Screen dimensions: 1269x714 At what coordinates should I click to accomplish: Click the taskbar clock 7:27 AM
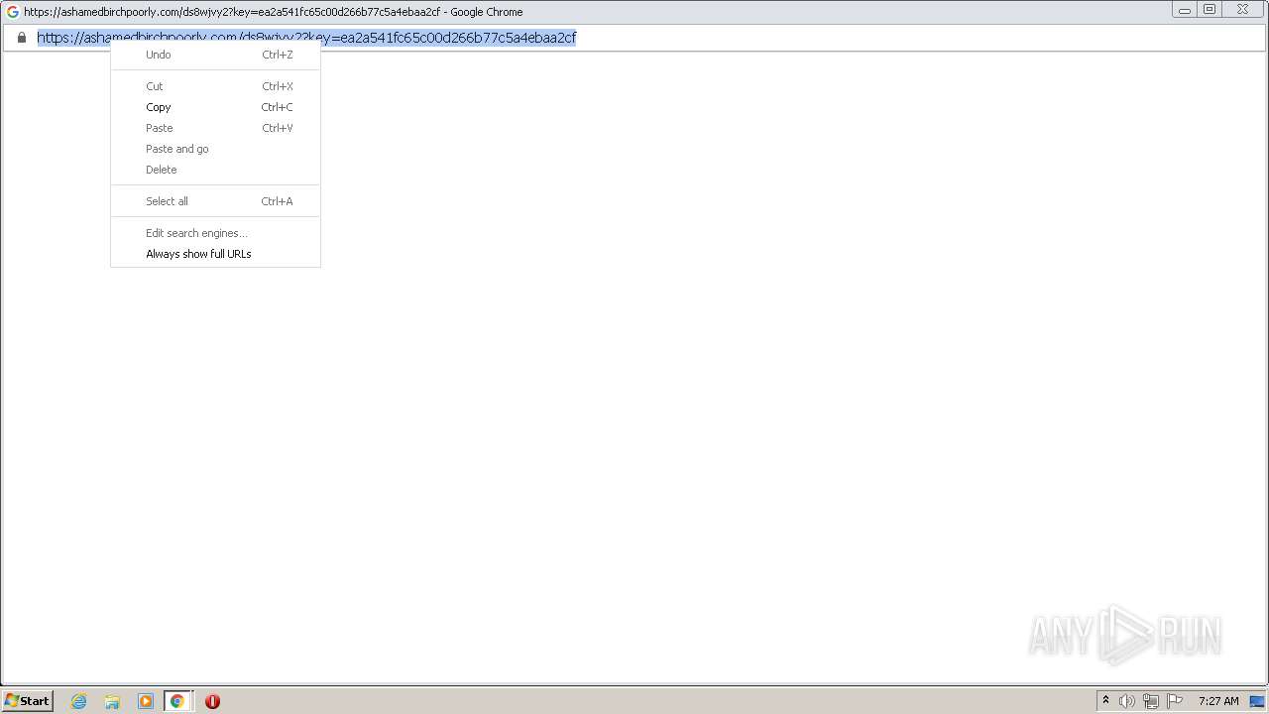click(x=1218, y=701)
